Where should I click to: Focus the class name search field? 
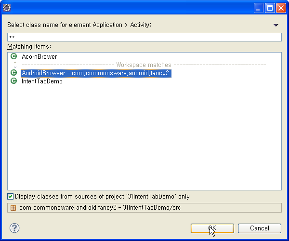(x=144, y=37)
